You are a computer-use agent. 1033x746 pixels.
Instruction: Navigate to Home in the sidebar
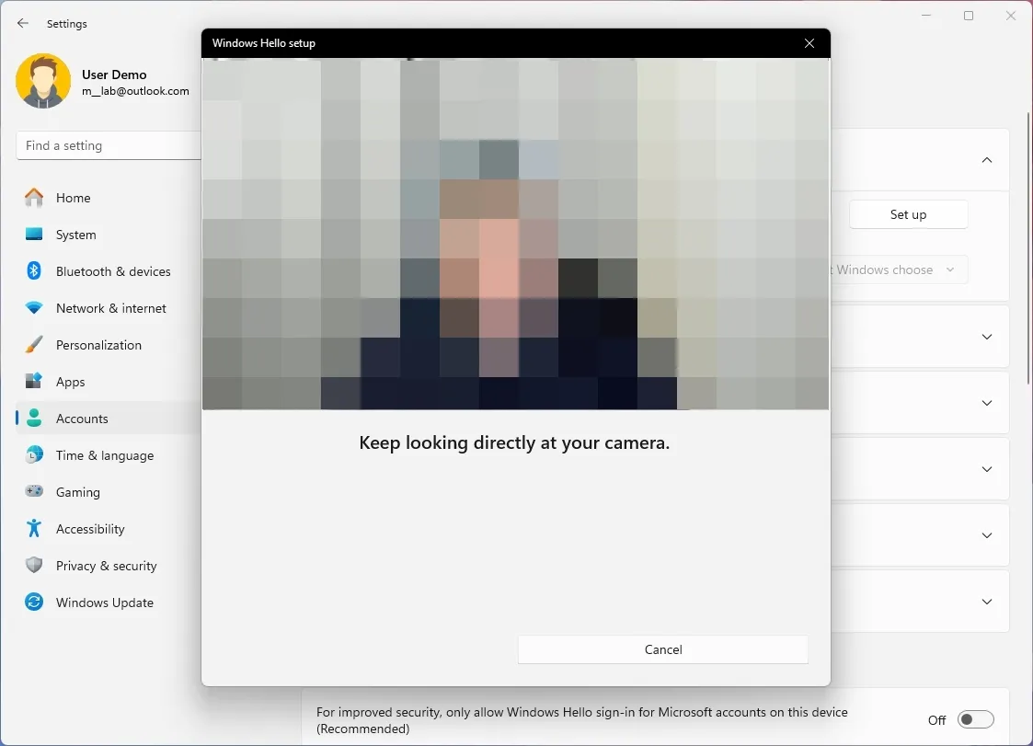[74, 198]
